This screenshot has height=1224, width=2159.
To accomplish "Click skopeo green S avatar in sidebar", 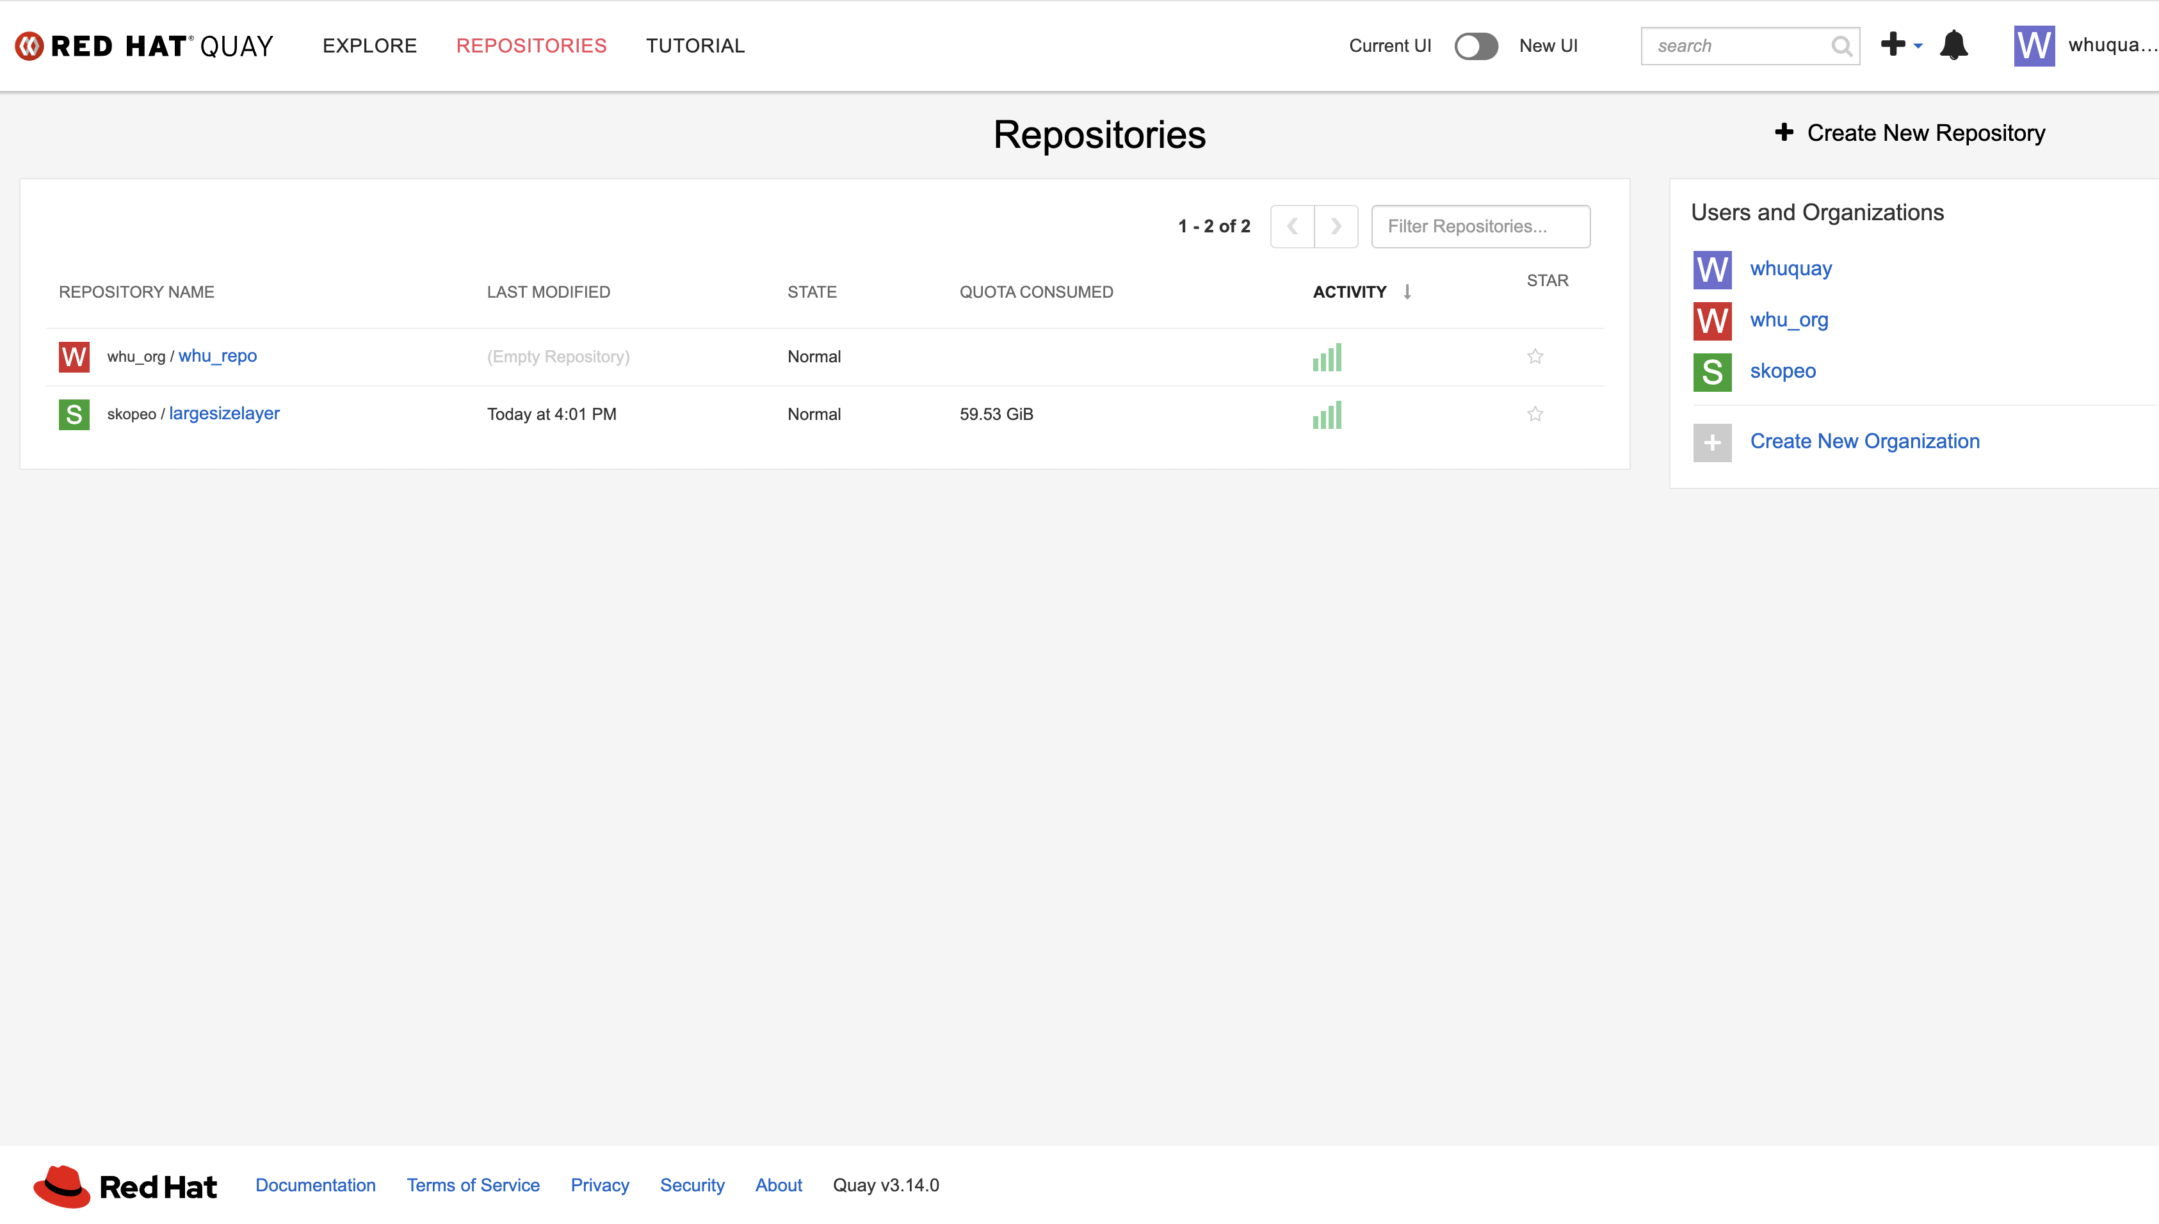I will [x=1711, y=371].
